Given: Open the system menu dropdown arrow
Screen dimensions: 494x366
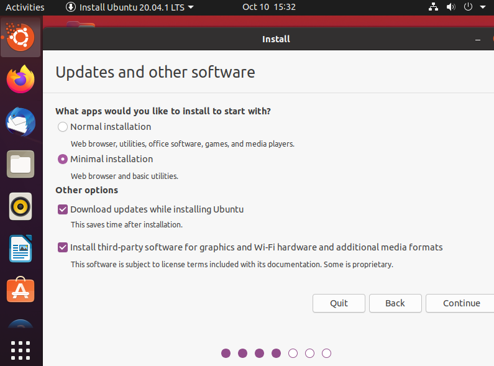Looking at the screenshot, I should [x=482, y=7].
